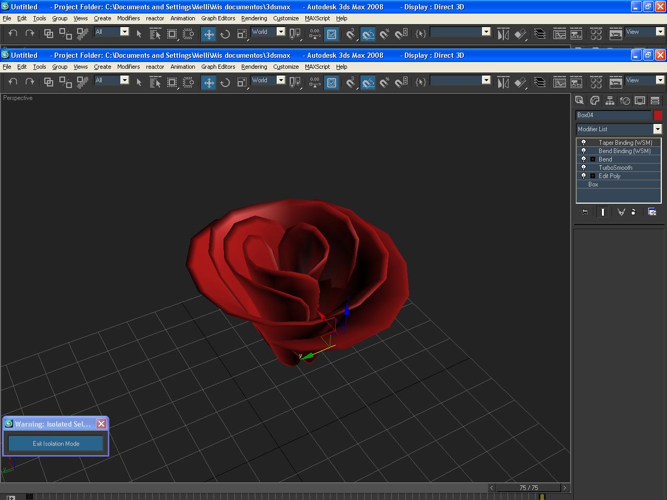
Task: Toggle 3D Snaps in the front window toolbar
Action: [x=351, y=82]
